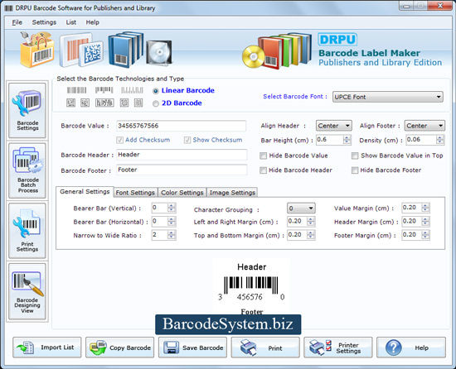Toggle the Show Checksum checkbox
The image size is (456, 369).
click(187, 140)
